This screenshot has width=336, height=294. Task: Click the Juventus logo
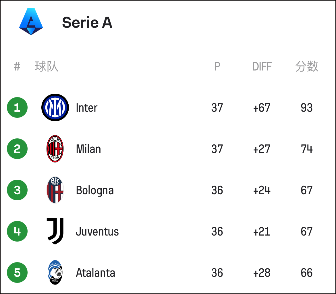[55, 231]
